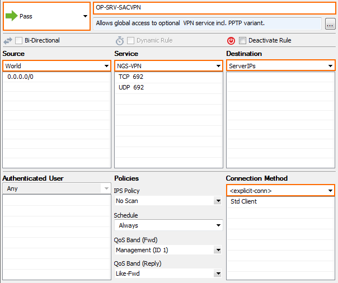Toggle the Dynamic Rule checkbox
The width and height of the screenshot is (338, 283).
[x=130, y=40]
